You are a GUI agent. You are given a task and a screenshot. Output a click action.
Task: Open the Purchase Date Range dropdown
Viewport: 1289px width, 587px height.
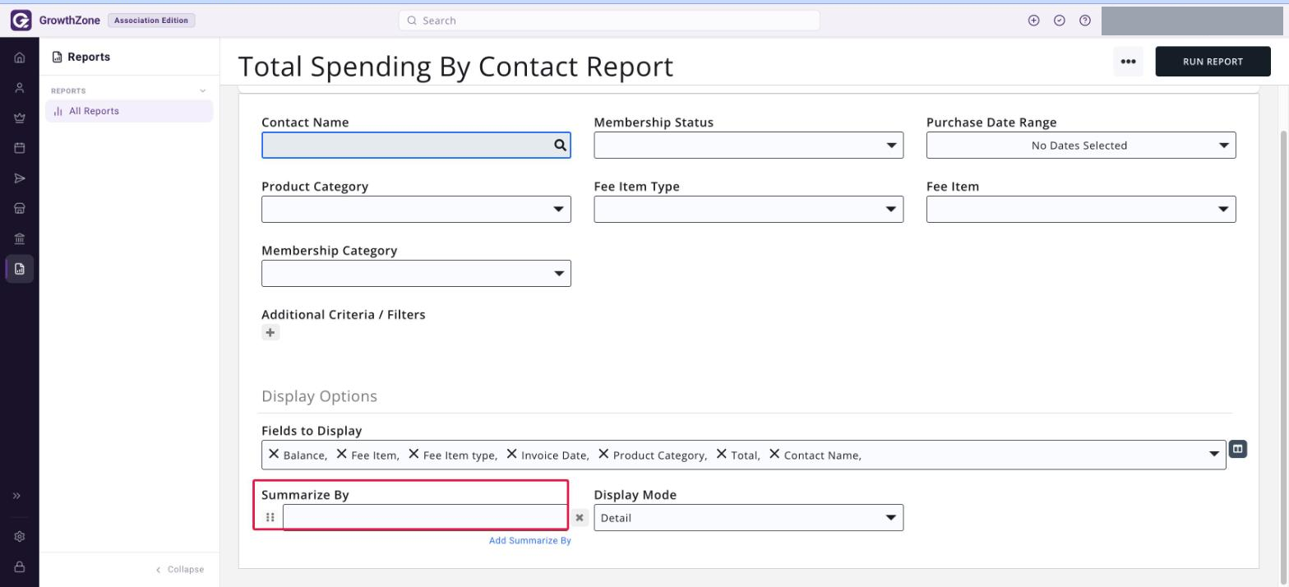(1081, 146)
